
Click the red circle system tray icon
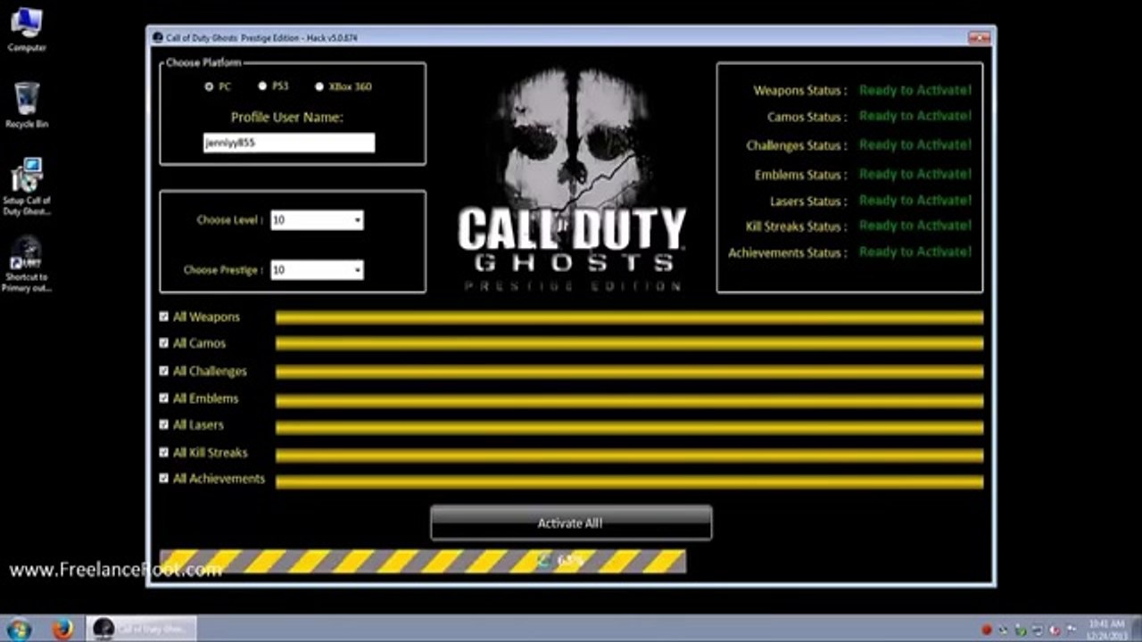[x=987, y=630]
